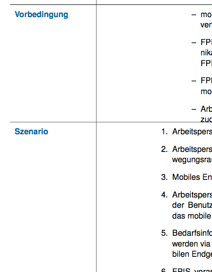212x272 pixels.
Task: Click the "Arb" text in Vorbedingung row
Action: [206, 109]
